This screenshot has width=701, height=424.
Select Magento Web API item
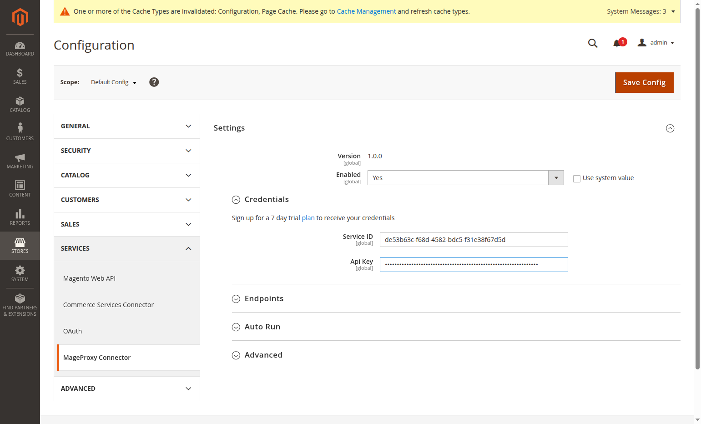pos(89,278)
